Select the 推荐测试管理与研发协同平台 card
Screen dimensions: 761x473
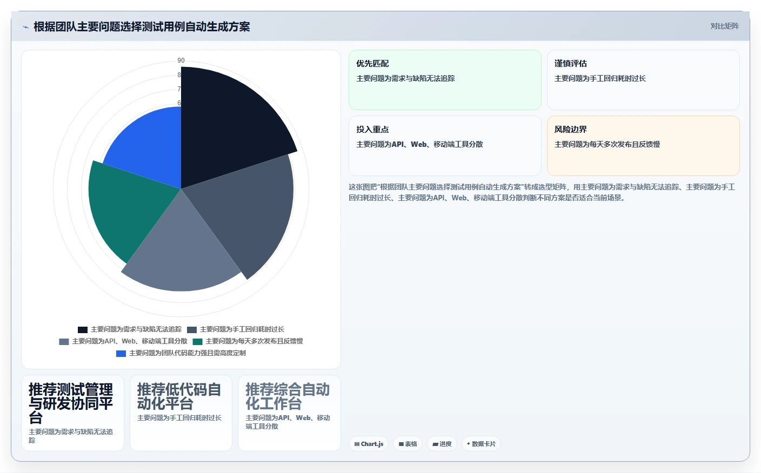click(73, 413)
